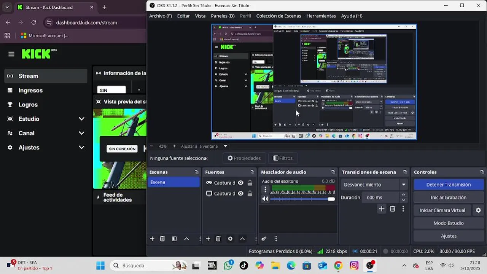Add a new source in Fuentes panel

click(208, 239)
